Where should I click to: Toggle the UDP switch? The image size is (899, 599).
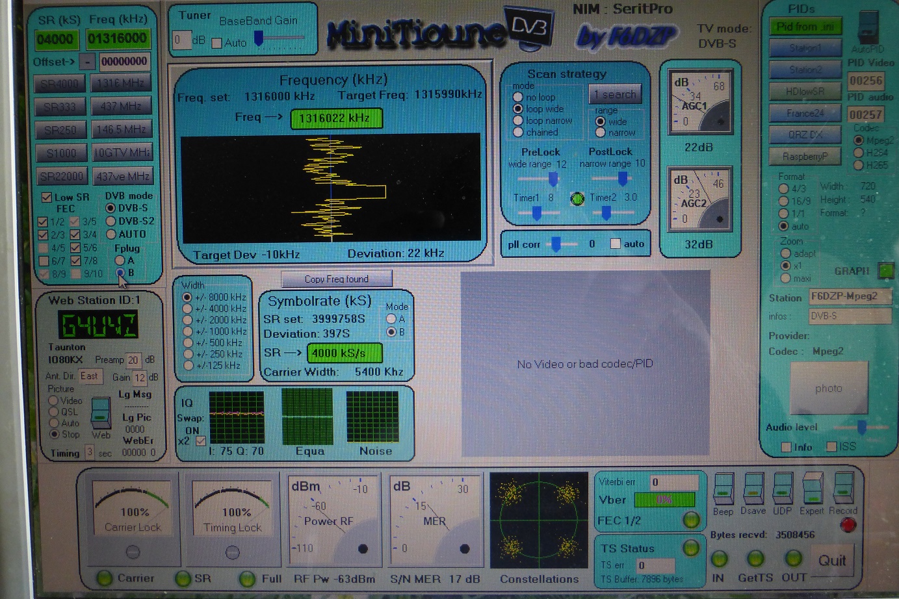(x=783, y=489)
